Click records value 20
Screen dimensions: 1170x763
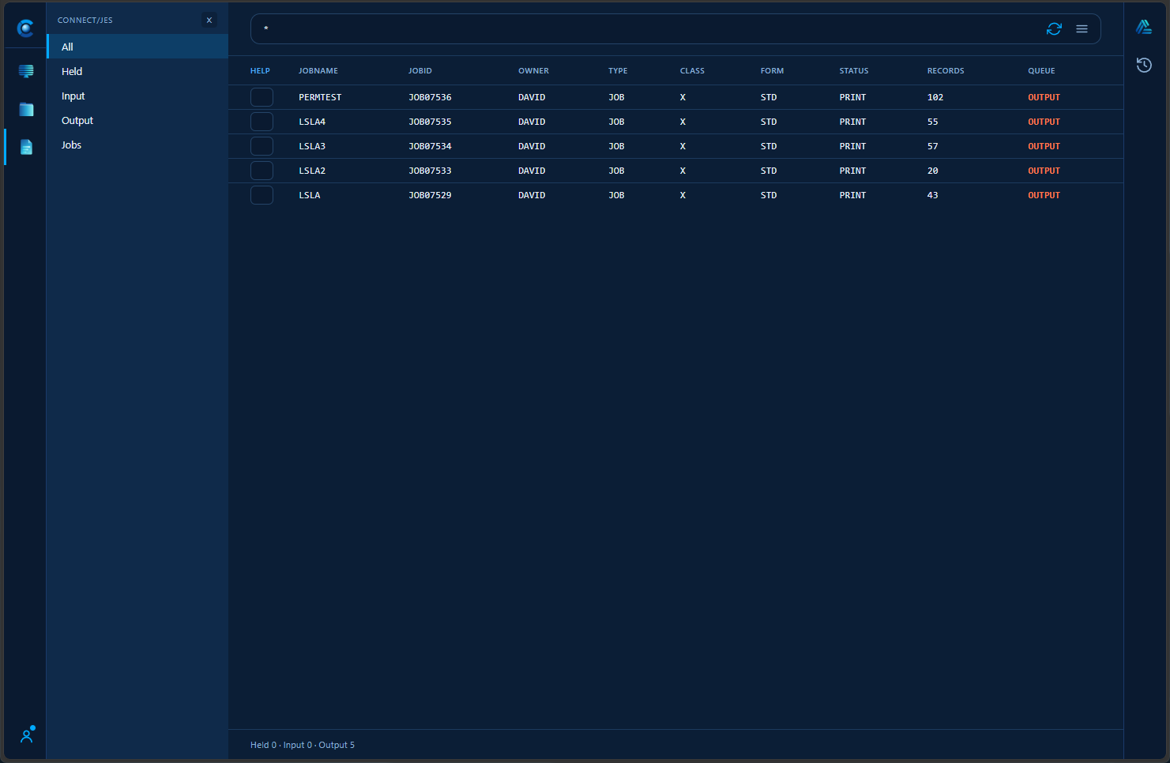point(933,171)
